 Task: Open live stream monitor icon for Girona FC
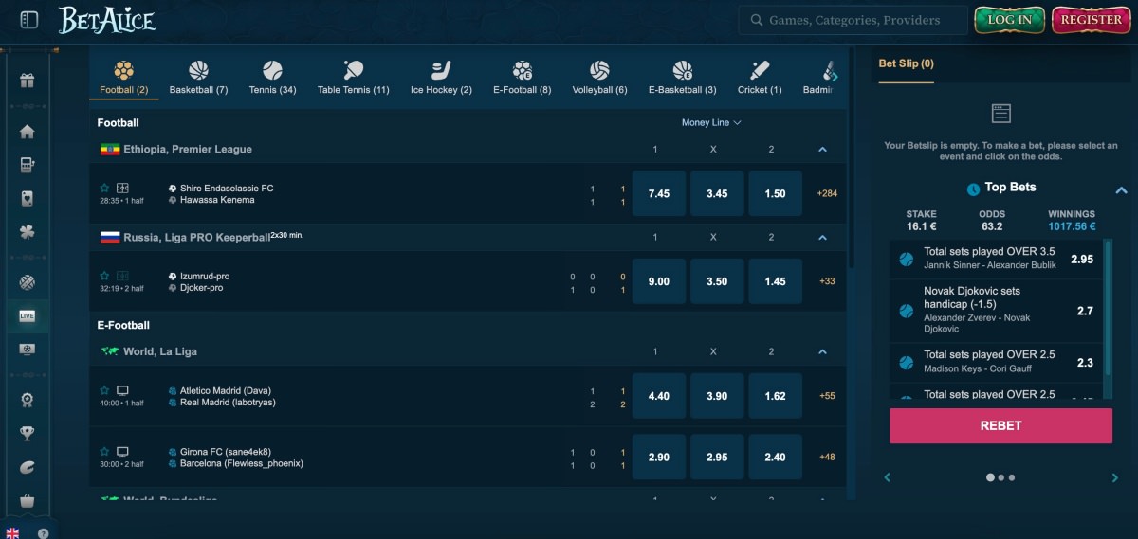pyautogui.click(x=122, y=452)
